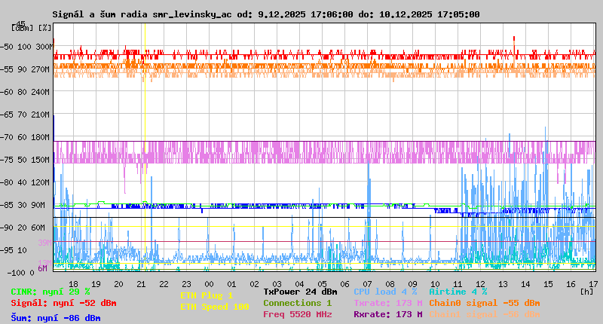603x324 pixels.
Task: Click the TxPower 24 dBm legend label
Action: click(x=300, y=292)
